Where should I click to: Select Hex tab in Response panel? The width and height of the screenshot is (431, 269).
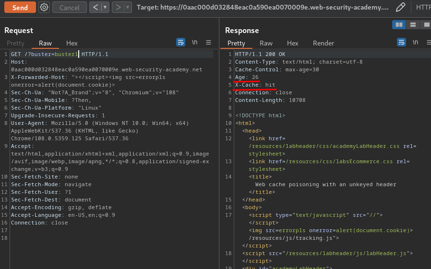[x=292, y=44]
